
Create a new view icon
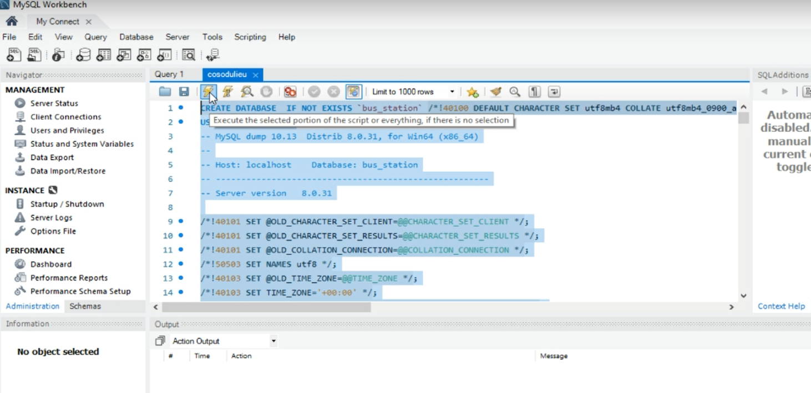[x=124, y=54]
